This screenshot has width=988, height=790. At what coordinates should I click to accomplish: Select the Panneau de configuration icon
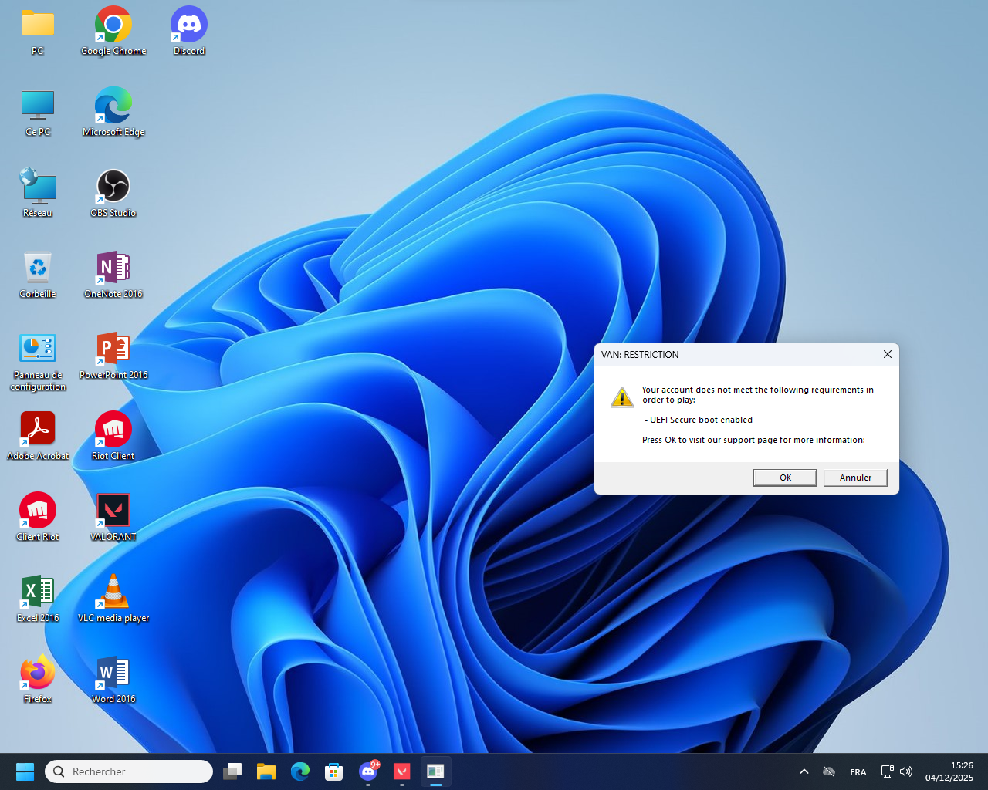(38, 362)
